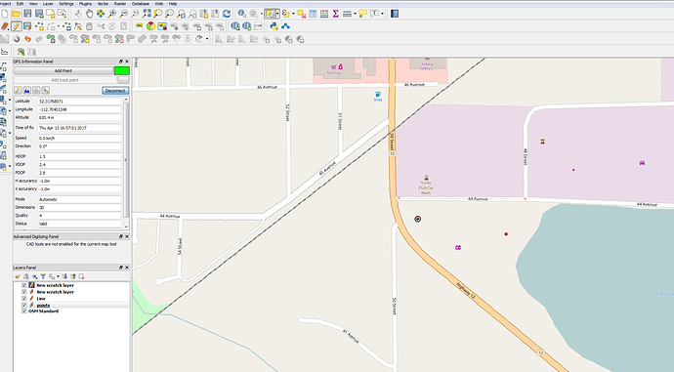Image resolution: width=674 pixels, height=372 pixels.
Task: Click the Identify Features tool
Action: pyautogui.click(x=242, y=14)
